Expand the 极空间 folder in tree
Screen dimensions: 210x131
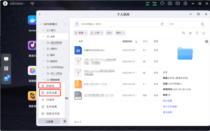click(x=43, y=61)
